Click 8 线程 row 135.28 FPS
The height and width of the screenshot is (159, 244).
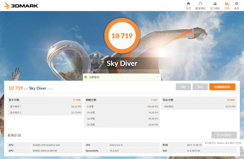click(122, 107)
